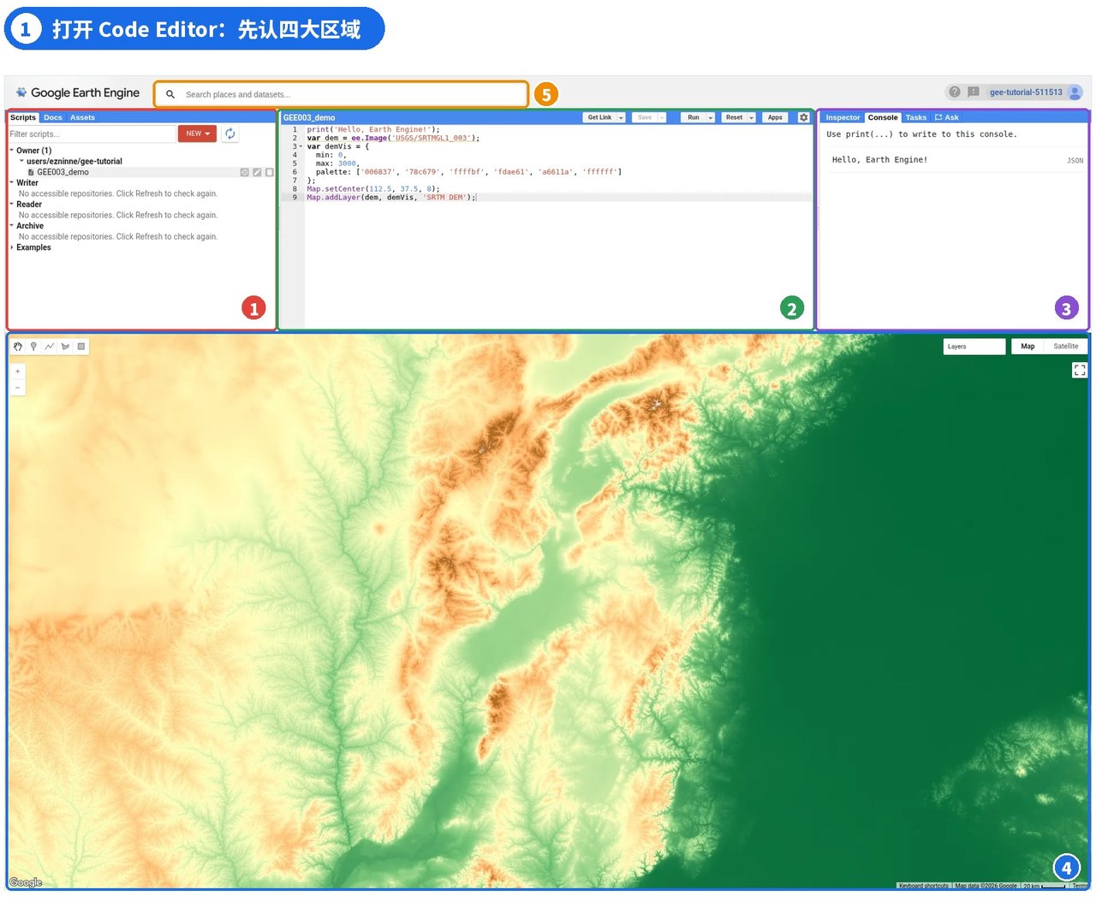Click the Reset button
This screenshot has width=1096, height=908.
point(734,117)
